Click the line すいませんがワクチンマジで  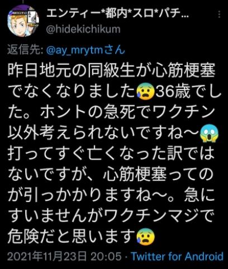pyautogui.click(x=111, y=216)
